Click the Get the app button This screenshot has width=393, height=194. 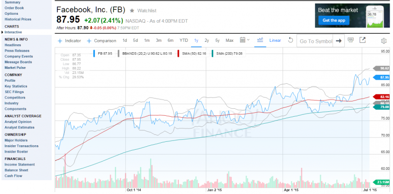click(334, 20)
